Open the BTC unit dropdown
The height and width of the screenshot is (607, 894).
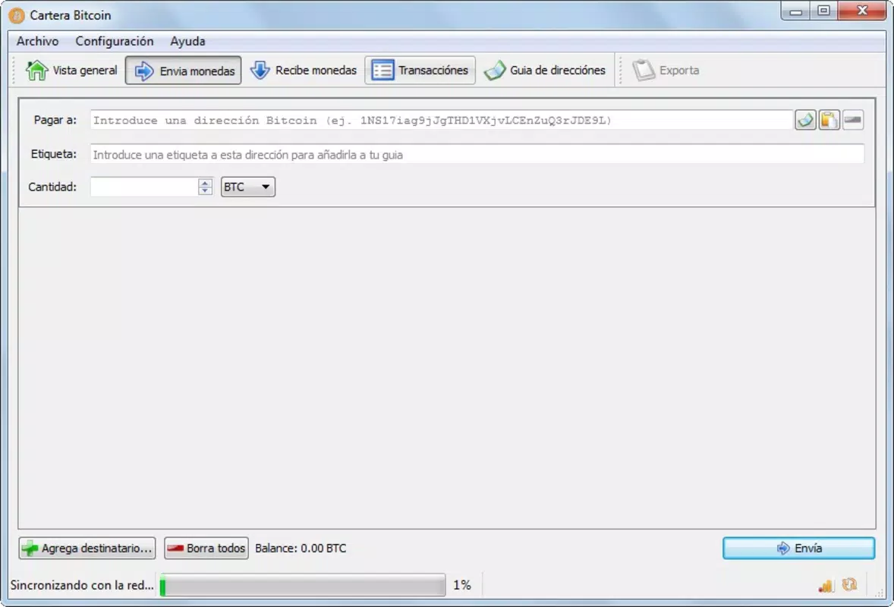(248, 187)
